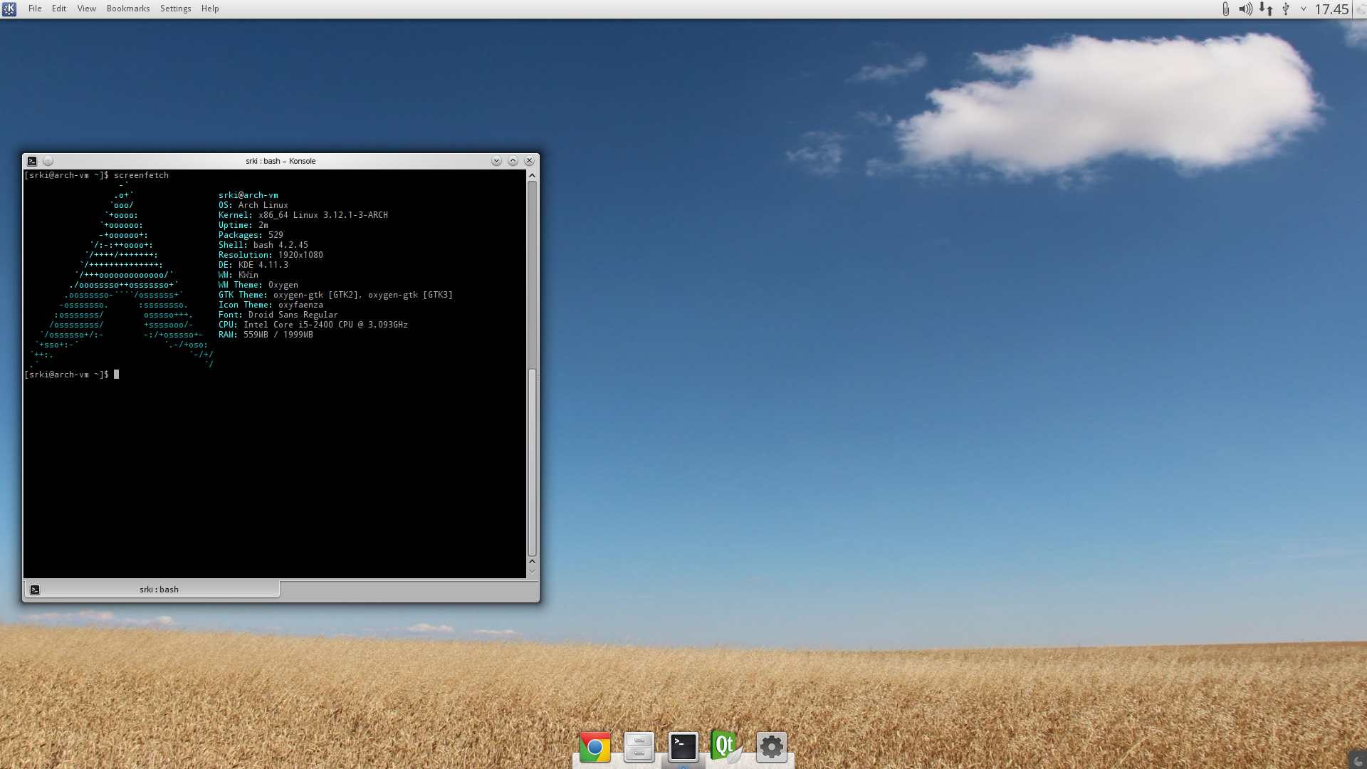
Task: Open System Settings gear icon
Action: click(771, 748)
